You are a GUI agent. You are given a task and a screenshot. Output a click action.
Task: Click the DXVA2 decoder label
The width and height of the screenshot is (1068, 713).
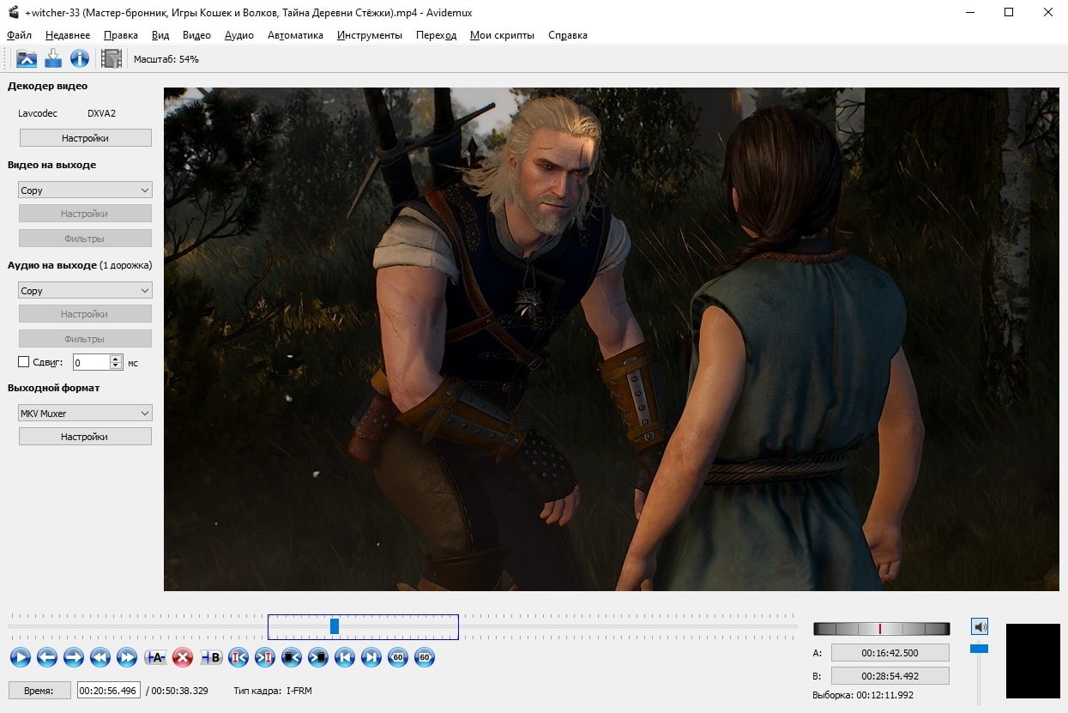[x=101, y=113]
